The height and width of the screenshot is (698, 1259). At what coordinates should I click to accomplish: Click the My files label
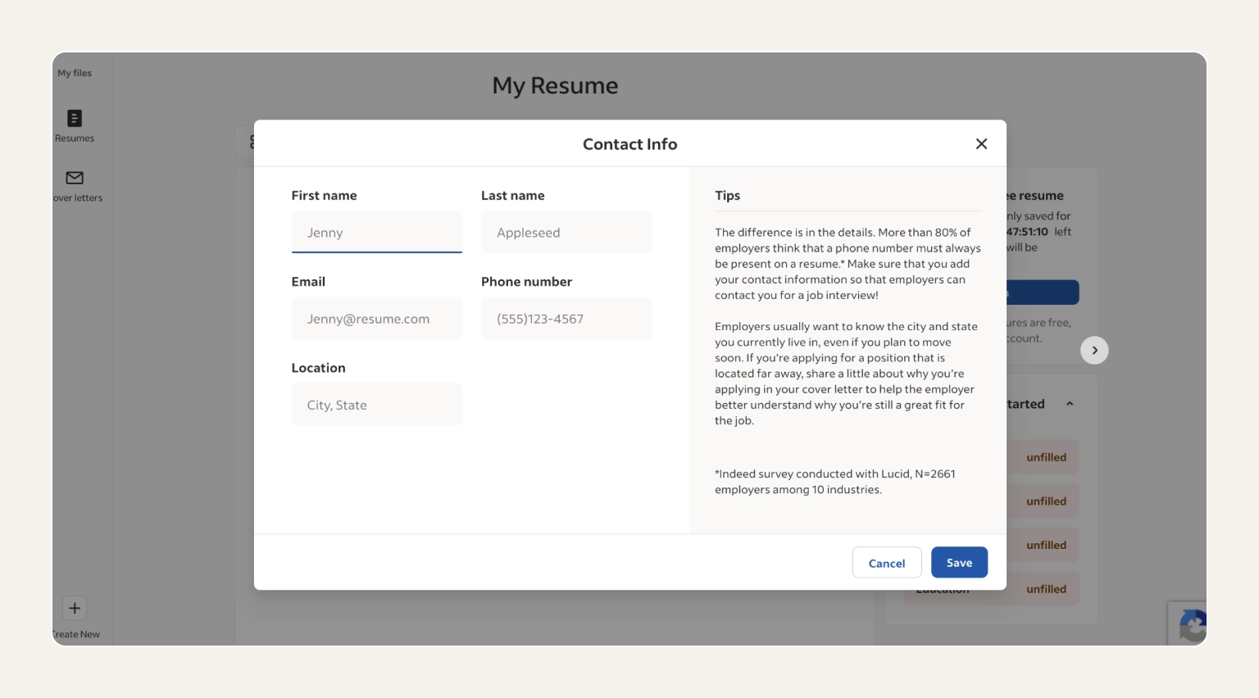coord(75,73)
